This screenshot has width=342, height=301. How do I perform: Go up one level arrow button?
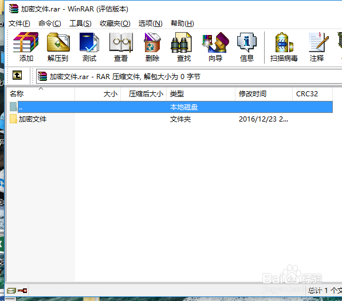[17, 75]
